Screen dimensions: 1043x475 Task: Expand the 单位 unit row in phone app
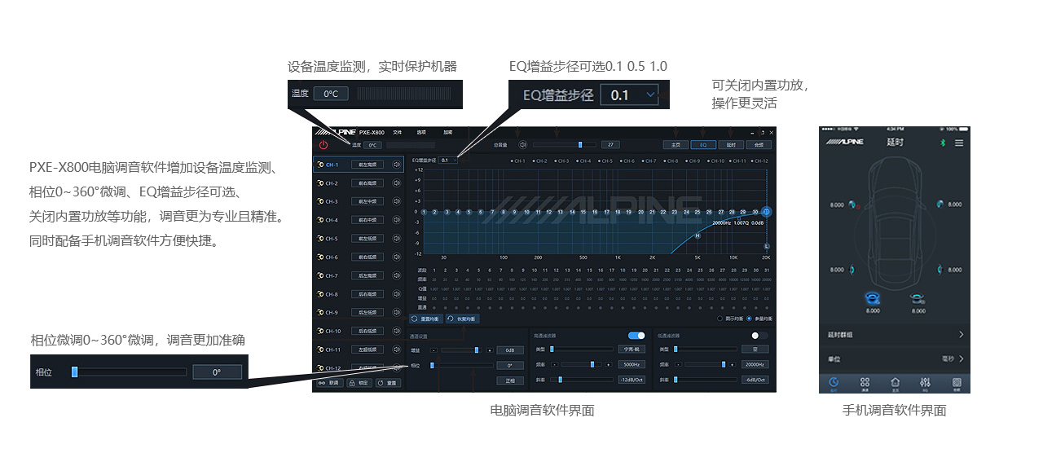click(x=894, y=358)
